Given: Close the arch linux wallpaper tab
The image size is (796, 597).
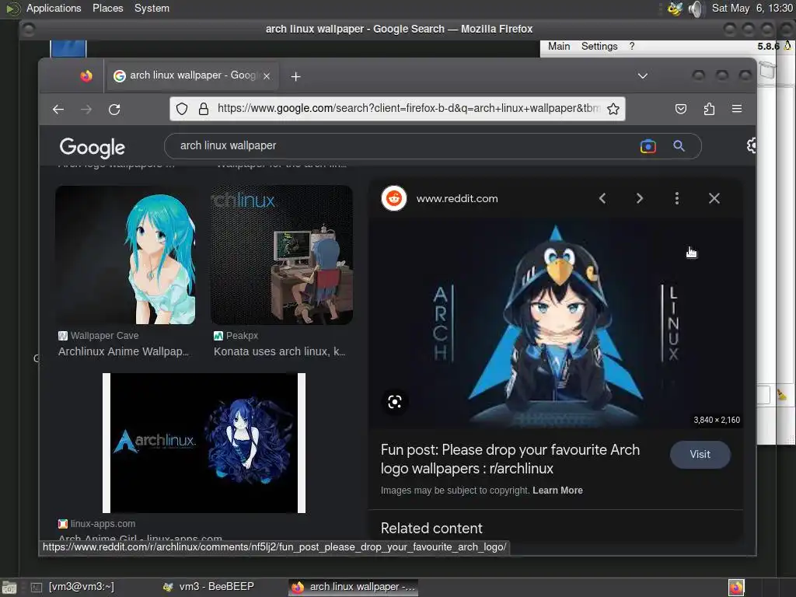Looking at the screenshot, I should pyautogui.click(x=267, y=75).
